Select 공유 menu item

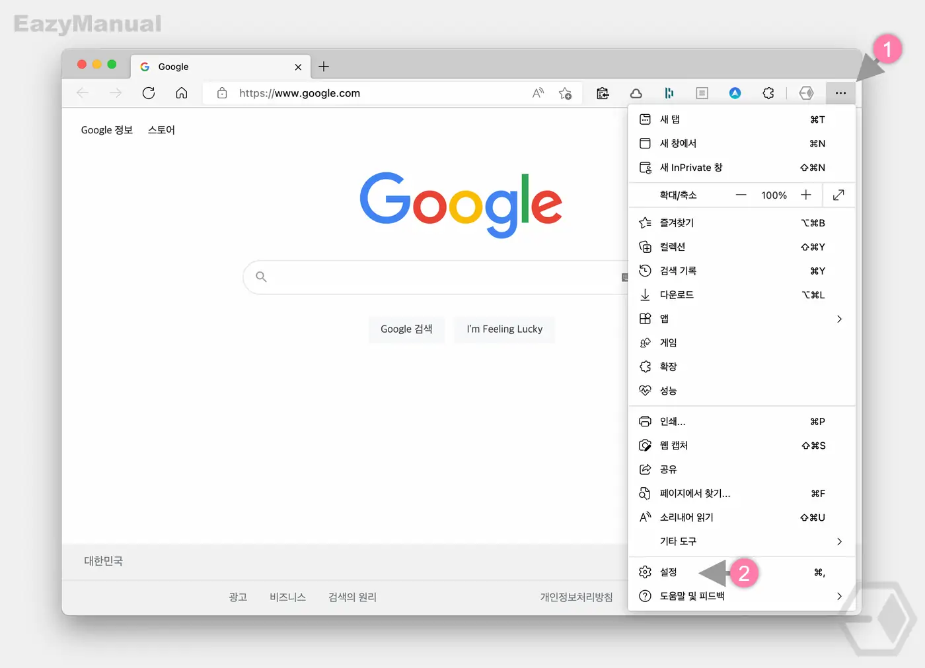[741, 469]
